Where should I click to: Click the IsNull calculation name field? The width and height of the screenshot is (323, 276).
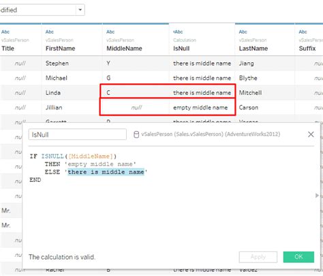coord(78,135)
